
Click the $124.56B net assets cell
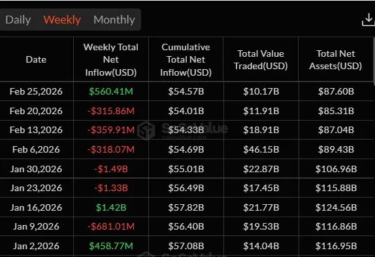pyautogui.click(x=336, y=207)
